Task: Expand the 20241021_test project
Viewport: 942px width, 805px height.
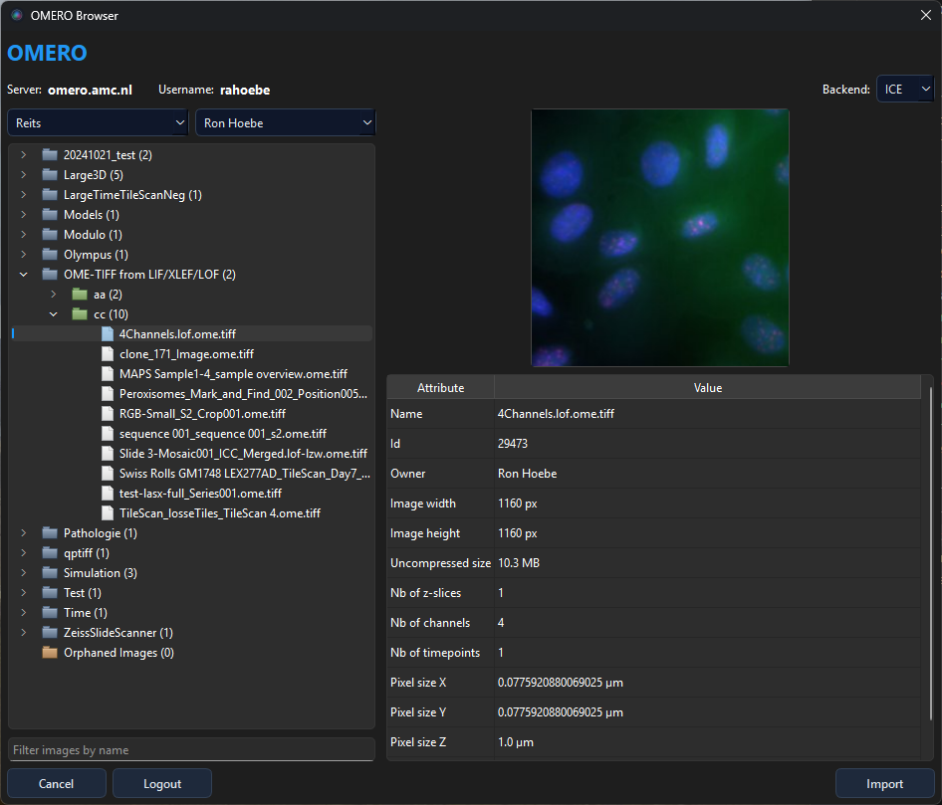Action: coord(23,155)
